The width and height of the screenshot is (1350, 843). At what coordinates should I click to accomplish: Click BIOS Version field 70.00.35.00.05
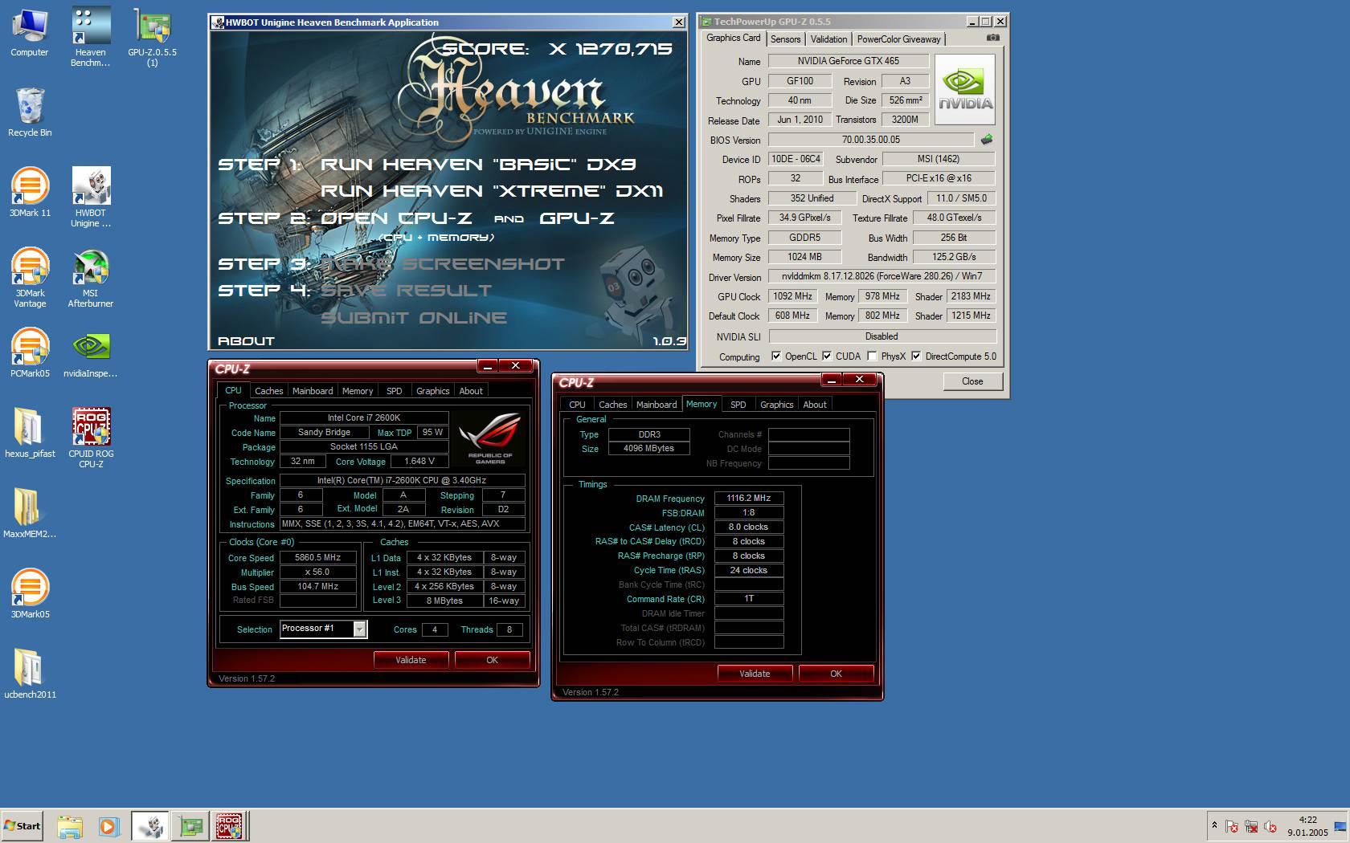pos(871,140)
